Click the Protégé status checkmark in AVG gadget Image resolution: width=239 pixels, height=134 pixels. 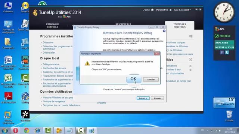(x=217, y=36)
